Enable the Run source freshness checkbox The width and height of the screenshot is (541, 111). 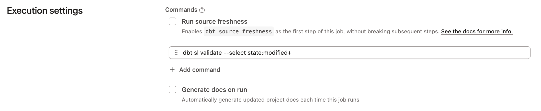coord(172,21)
